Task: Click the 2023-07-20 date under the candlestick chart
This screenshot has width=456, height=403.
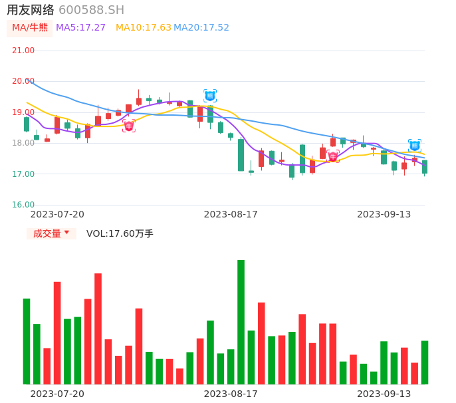Action: coord(57,214)
